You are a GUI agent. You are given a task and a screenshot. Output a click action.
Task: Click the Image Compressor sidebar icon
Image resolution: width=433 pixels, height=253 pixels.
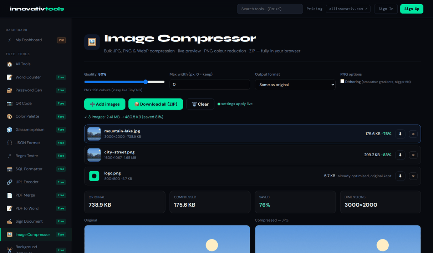tap(10, 234)
